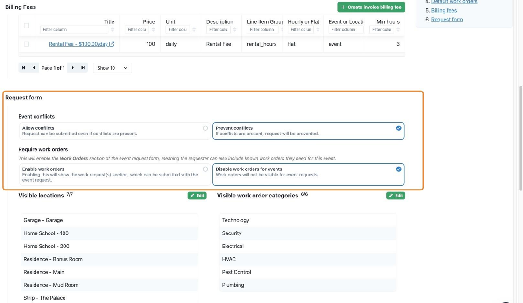Click HVAC category row
The height and width of the screenshot is (303, 523).
pos(308,259)
